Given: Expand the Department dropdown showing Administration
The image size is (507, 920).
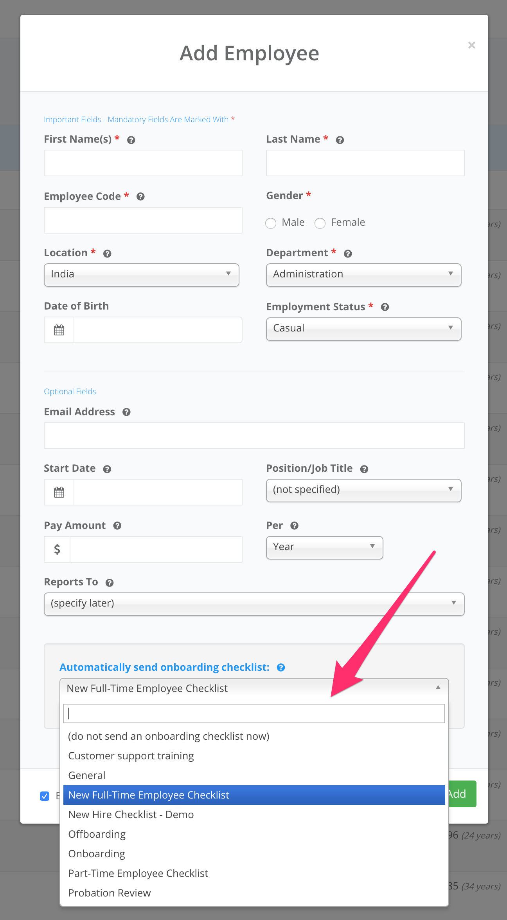Looking at the screenshot, I should tap(364, 275).
